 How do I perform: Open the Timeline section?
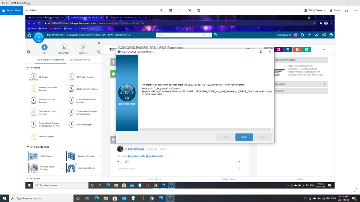pos(301,91)
